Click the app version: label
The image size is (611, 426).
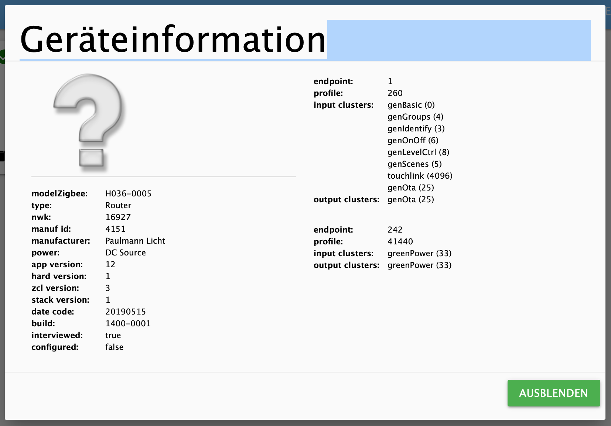coord(57,264)
